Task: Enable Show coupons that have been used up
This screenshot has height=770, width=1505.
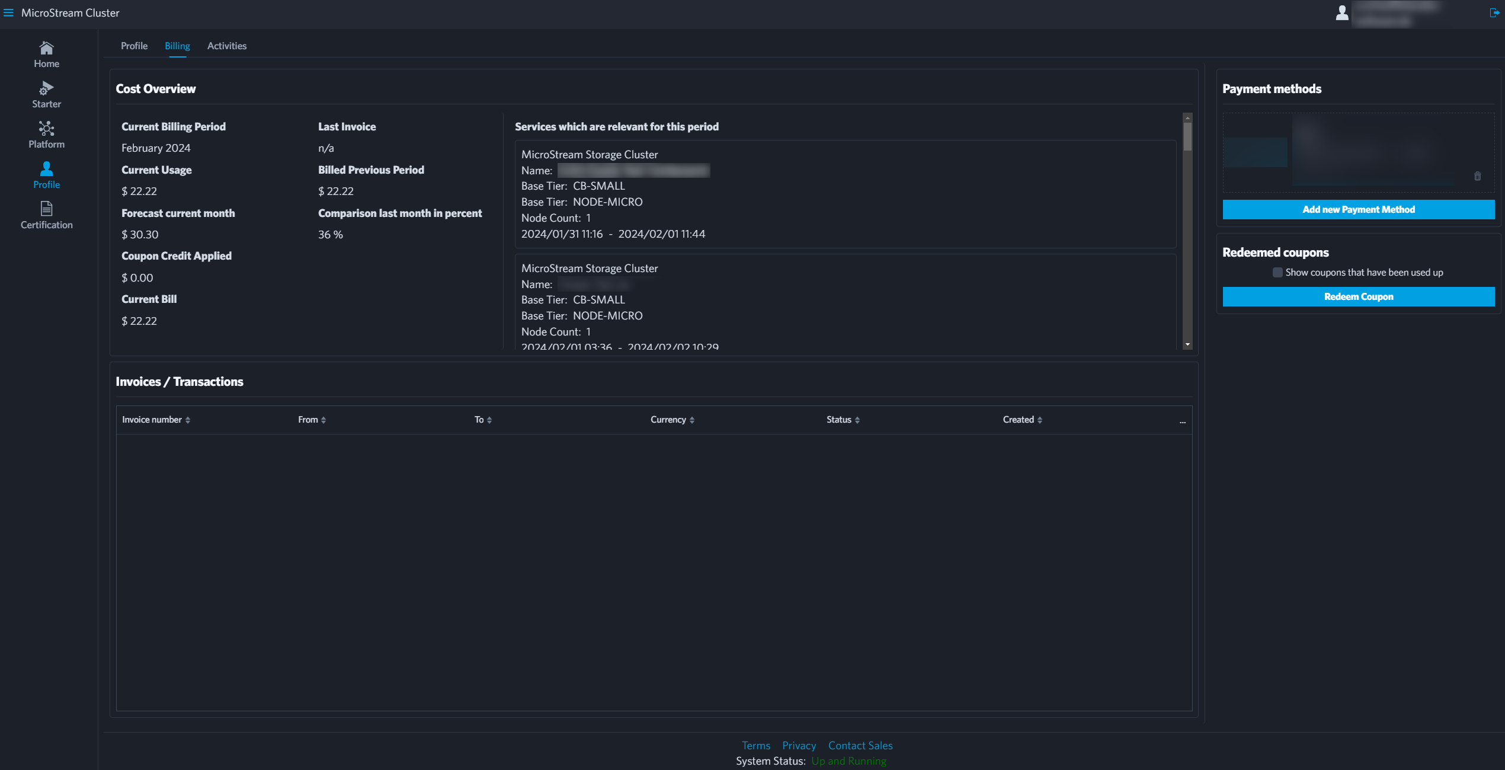Action: (1277, 272)
